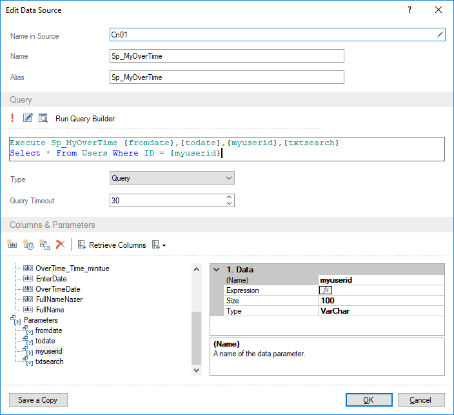The width and height of the screenshot is (454, 415).
Task: Click inside the SQL query text editor
Action: click(227, 149)
